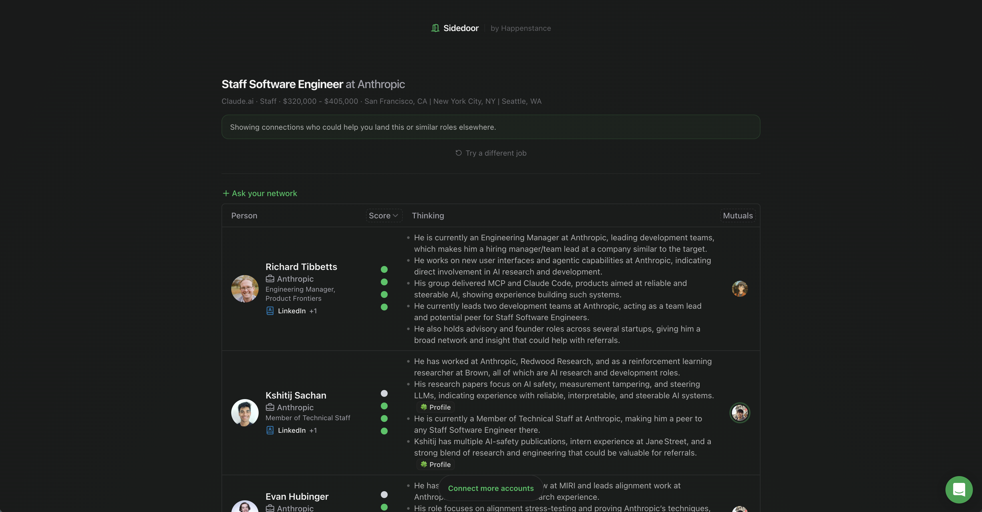Click the plus icon next to Ask your network

(226, 193)
